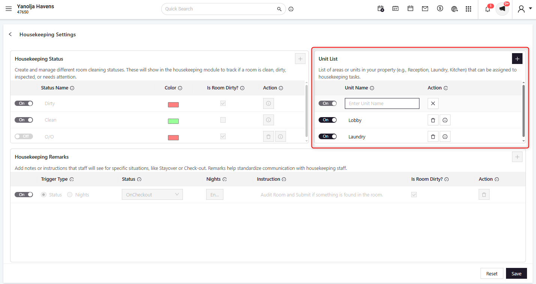Check Is Room Dirty for Clean status

click(223, 120)
